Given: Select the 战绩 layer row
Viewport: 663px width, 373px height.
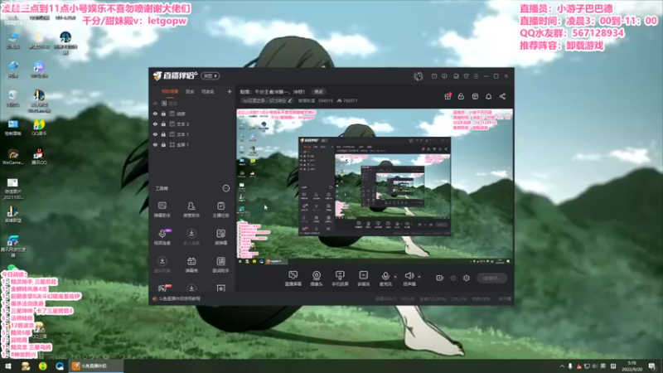Looking at the screenshot, I should 192,114.
